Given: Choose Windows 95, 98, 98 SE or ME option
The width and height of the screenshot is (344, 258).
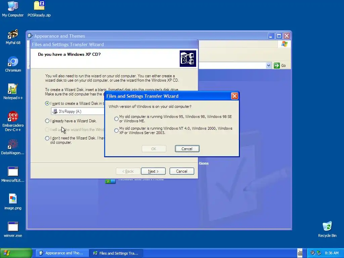Looking at the screenshot, I should tap(116, 119).
